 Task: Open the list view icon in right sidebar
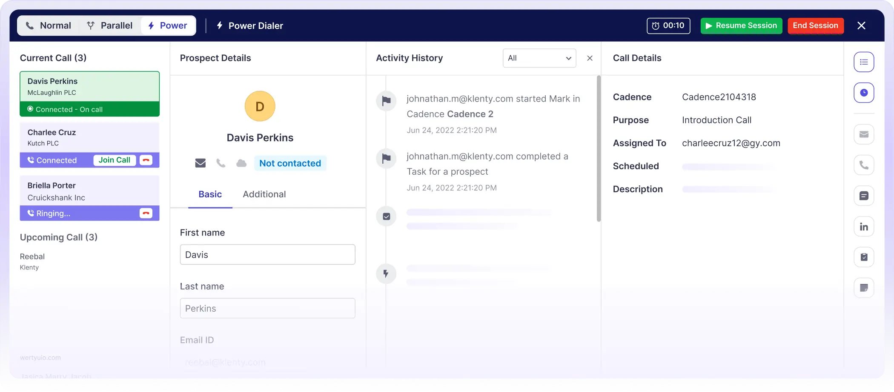point(864,62)
